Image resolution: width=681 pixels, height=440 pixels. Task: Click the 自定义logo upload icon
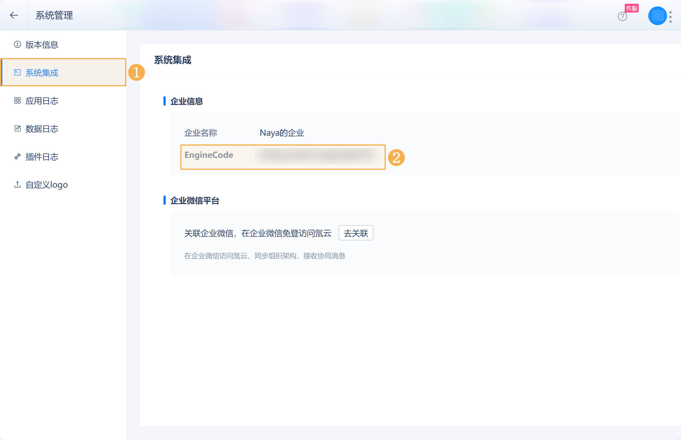click(x=18, y=184)
